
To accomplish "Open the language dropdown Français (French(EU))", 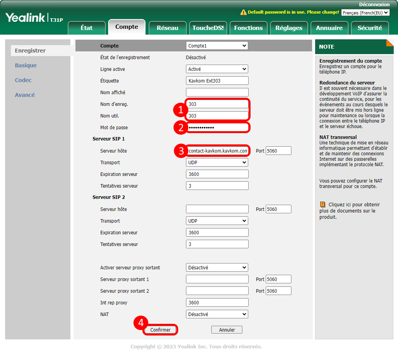I will [x=365, y=12].
